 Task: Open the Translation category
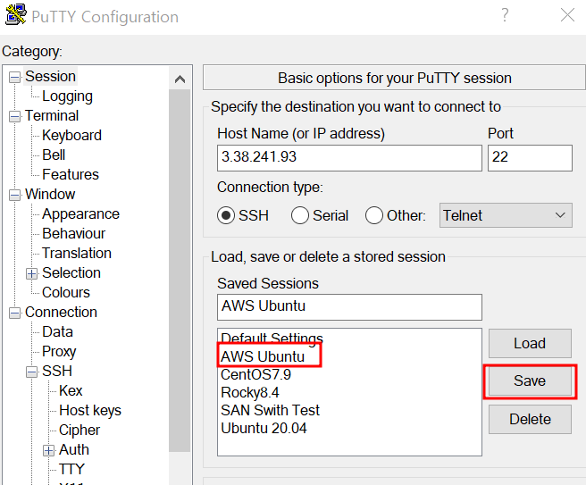point(77,253)
